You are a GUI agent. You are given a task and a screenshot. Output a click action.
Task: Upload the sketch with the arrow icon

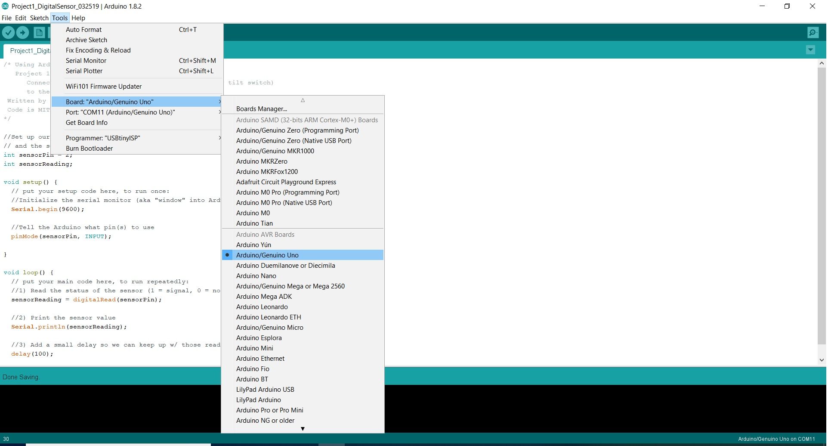tap(22, 32)
